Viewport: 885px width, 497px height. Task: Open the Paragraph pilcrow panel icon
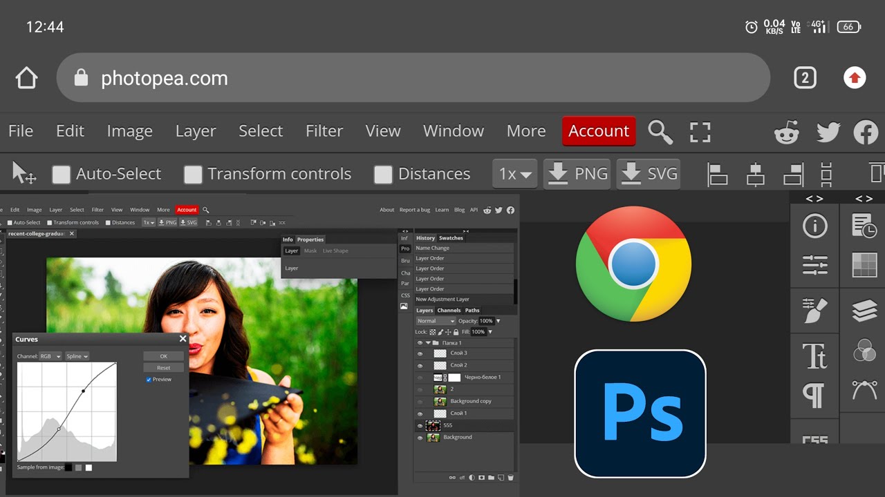[x=814, y=396]
